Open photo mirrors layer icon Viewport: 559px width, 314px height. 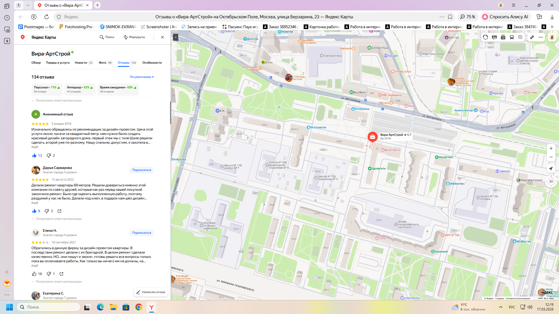click(503, 37)
